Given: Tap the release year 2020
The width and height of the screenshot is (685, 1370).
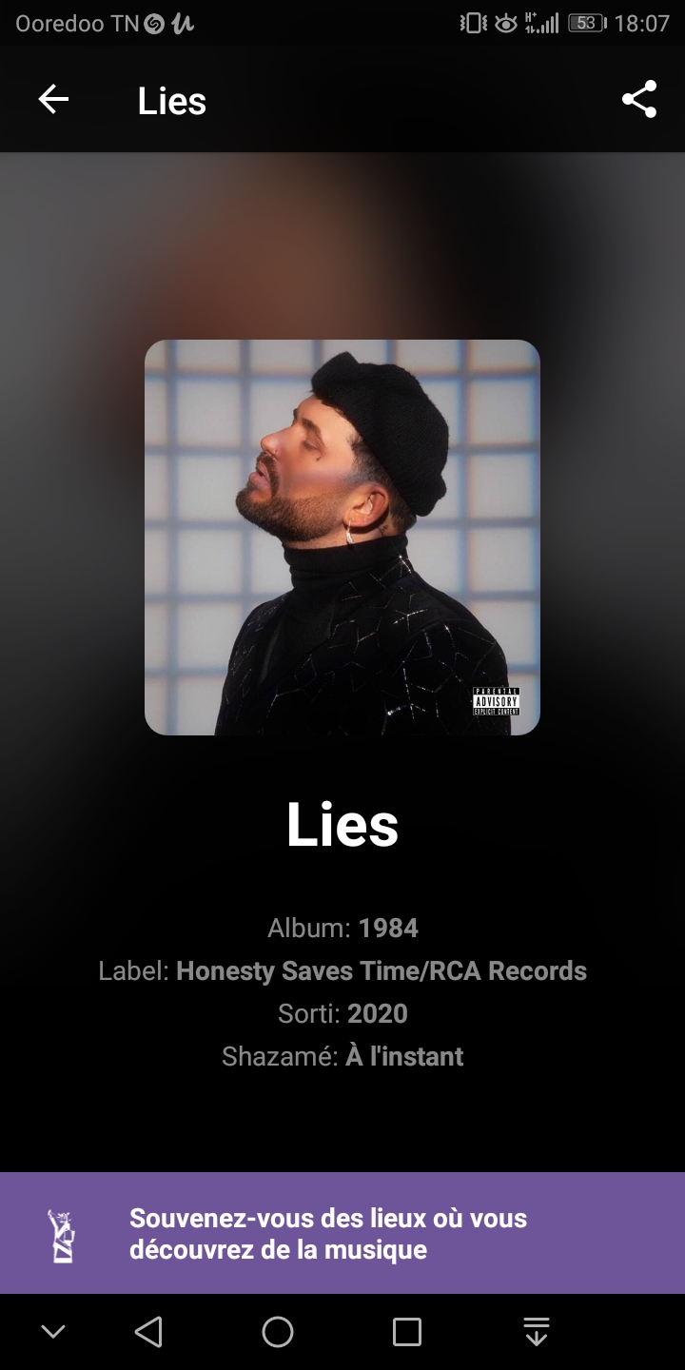Looking at the screenshot, I should tap(378, 1014).
